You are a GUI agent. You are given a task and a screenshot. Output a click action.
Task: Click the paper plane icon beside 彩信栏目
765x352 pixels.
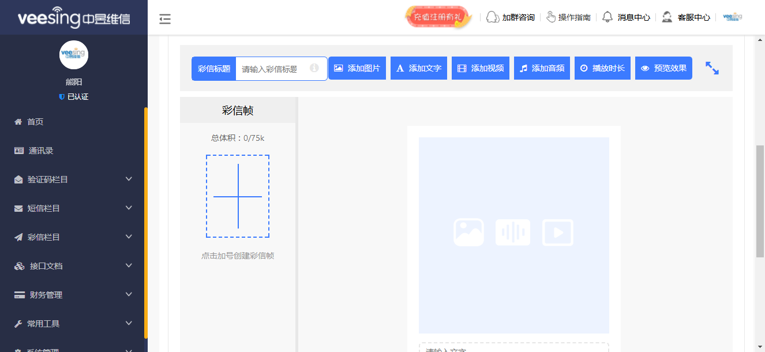click(x=18, y=237)
